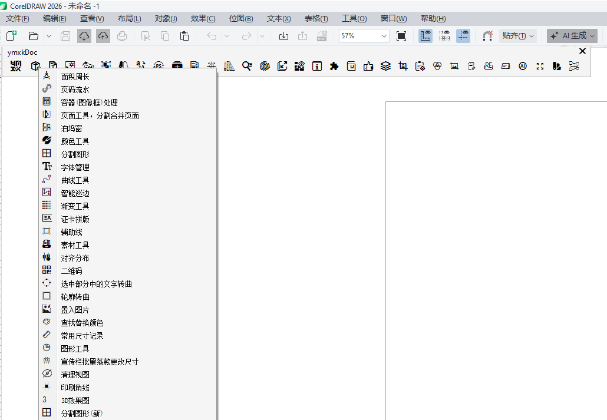The width and height of the screenshot is (607, 420).
Task: Click the Cut scissors icon
Action: click(146, 36)
